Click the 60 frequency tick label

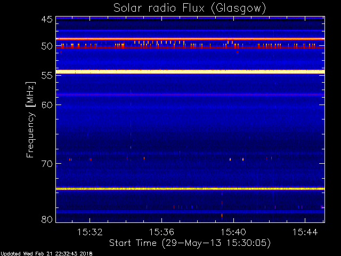[47, 105]
